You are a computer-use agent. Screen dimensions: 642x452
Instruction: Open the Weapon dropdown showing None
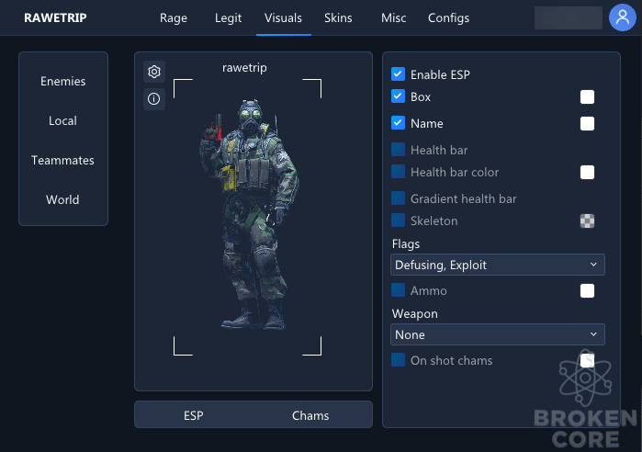point(498,334)
